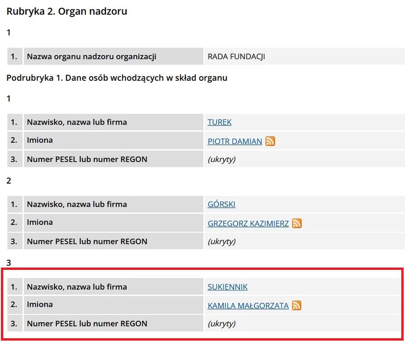This screenshot has height=341, width=405.
Task: Follow the PIOTR DAMIAN name link
Action: coord(235,141)
